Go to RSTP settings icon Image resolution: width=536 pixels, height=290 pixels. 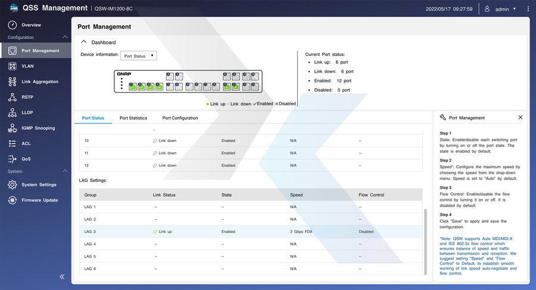click(x=13, y=97)
